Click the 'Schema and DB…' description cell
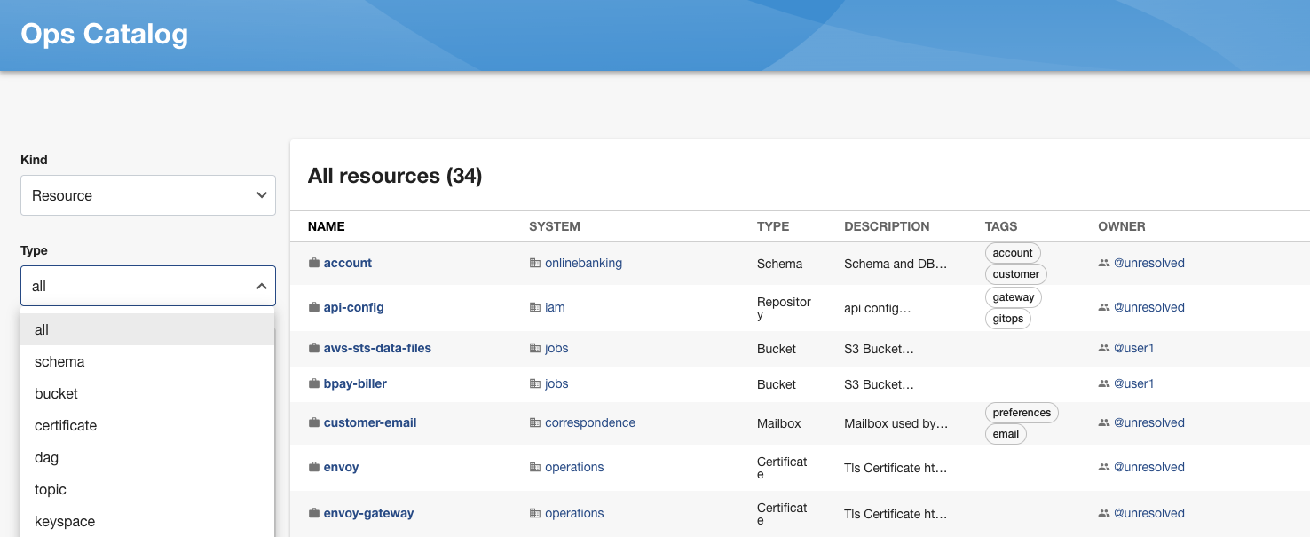 896,264
